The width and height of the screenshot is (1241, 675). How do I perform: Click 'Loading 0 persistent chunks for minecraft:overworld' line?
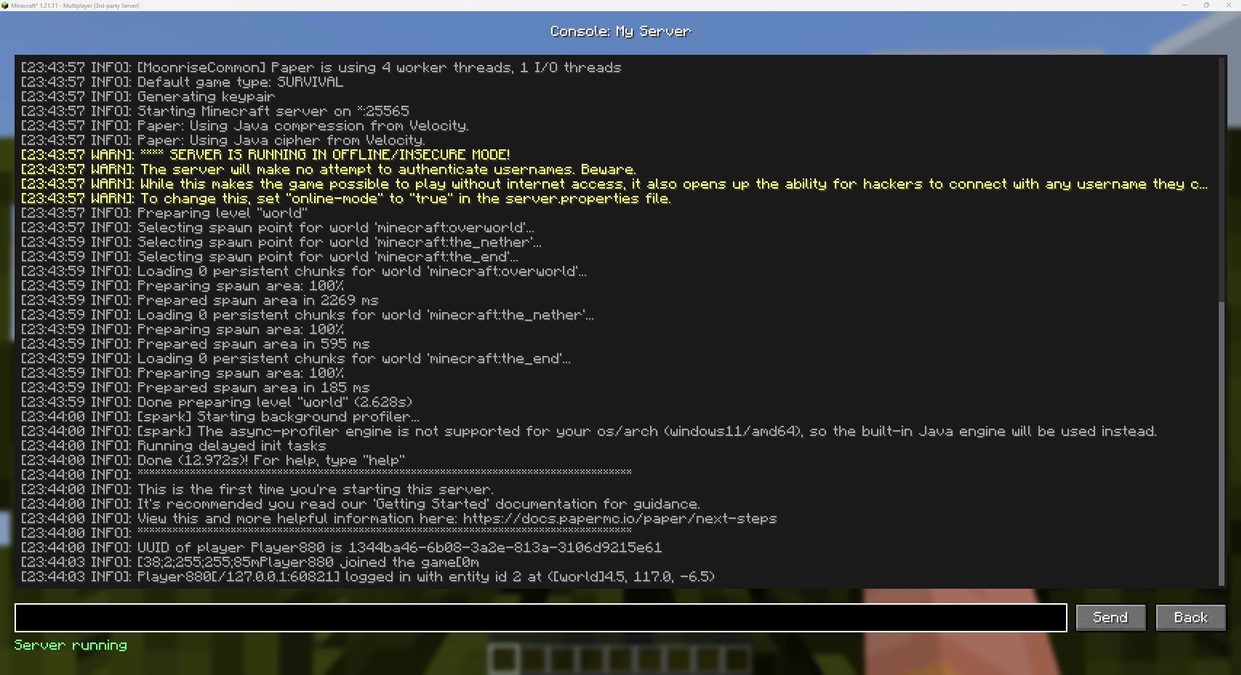point(303,271)
